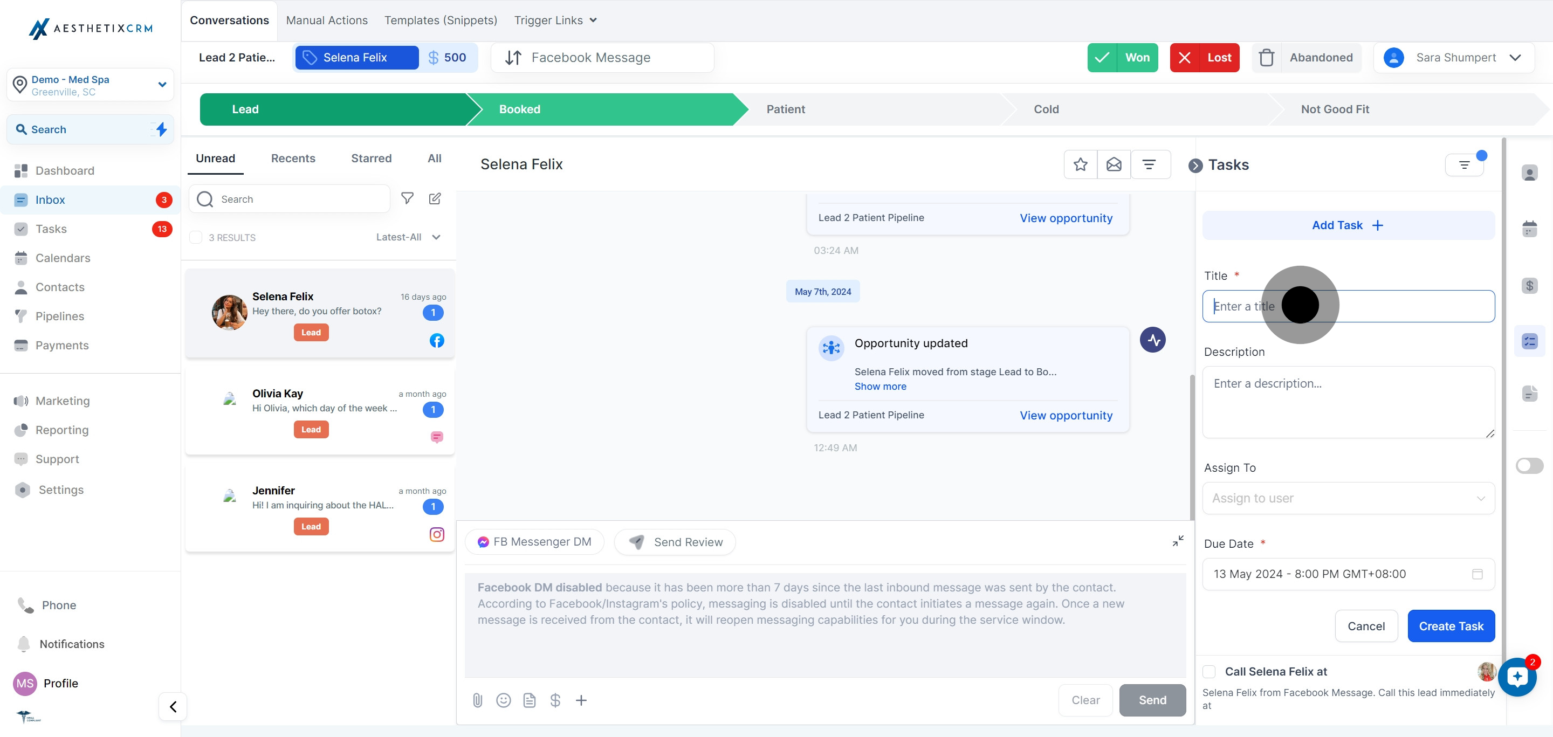Click the request payment dollar icon
The image size is (1553, 737).
coord(555,700)
